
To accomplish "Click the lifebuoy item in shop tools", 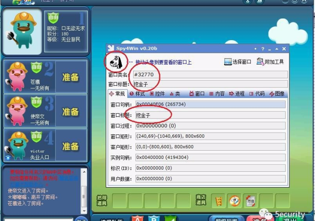I will 234,200.
